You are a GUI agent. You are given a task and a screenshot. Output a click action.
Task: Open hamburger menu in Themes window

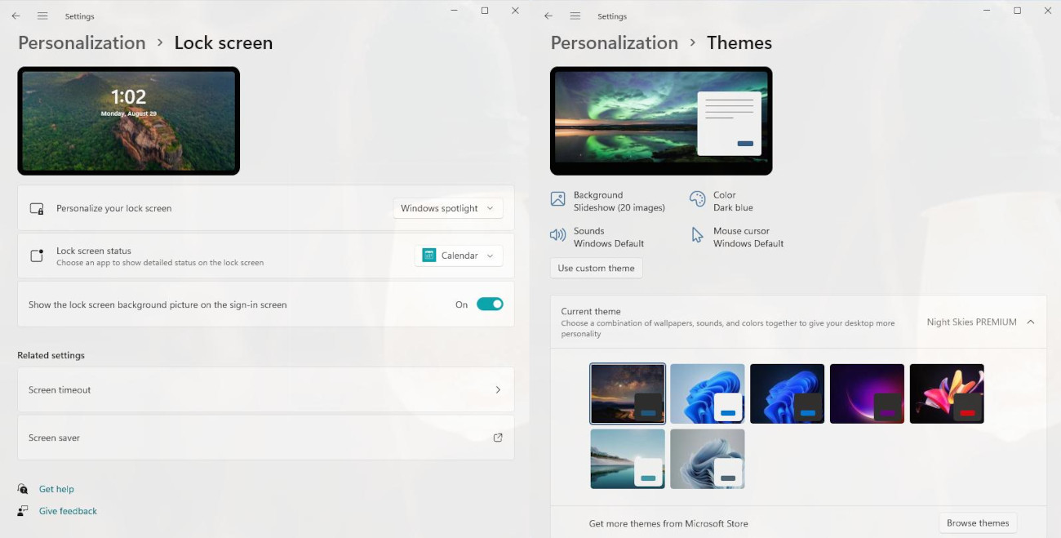[x=575, y=16]
